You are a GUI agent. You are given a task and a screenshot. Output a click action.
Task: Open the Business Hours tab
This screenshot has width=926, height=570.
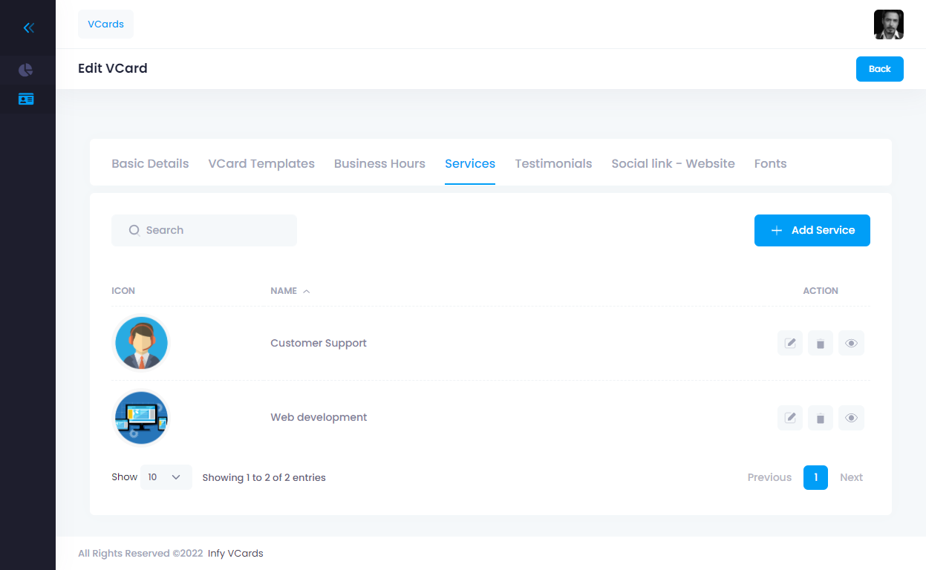point(379,164)
